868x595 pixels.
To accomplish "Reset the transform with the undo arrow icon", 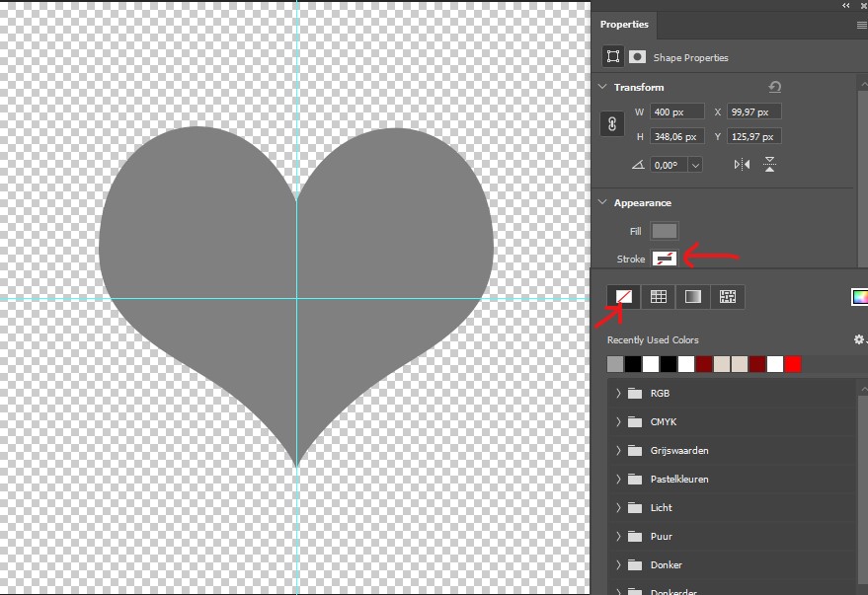I will (775, 87).
